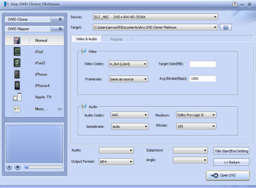Show more devices with >> arrows

click(x=60, y=109)
